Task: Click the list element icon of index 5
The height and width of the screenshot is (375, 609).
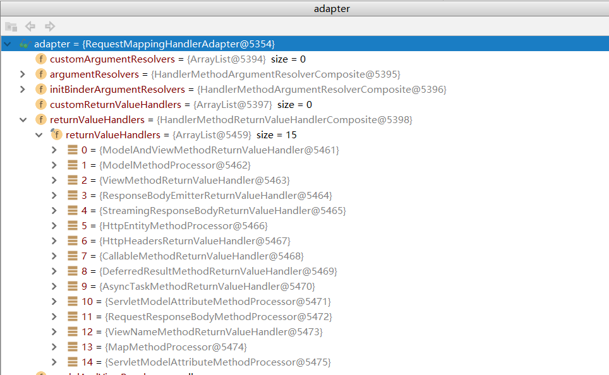Action: click(x=73, y=225)
